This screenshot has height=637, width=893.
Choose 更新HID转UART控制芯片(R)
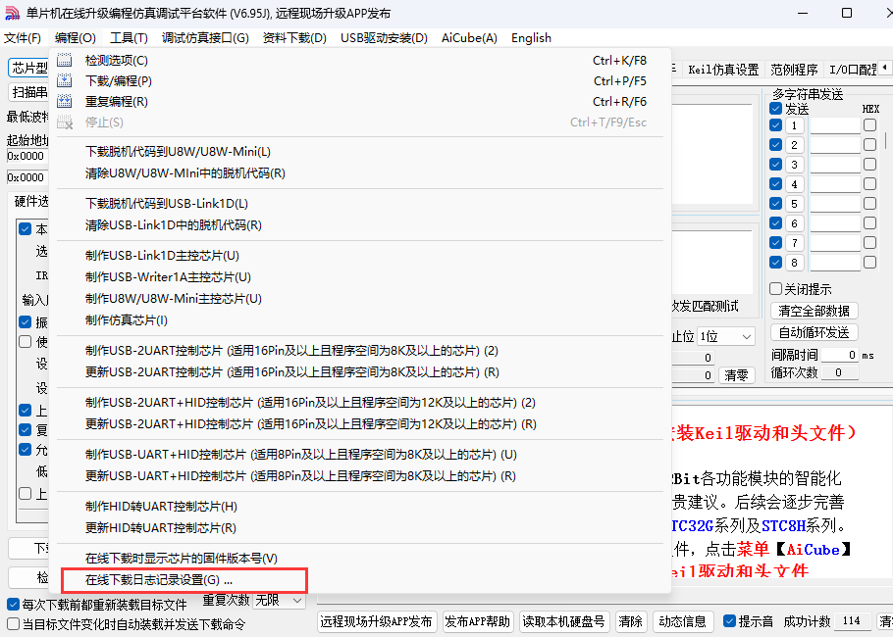tap(360, 528)
